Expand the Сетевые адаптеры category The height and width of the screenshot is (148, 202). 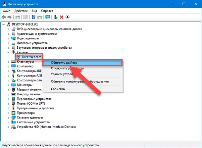point(8,117)
